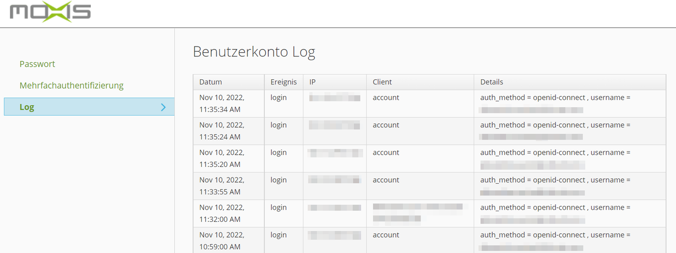Click the Ereignis column header
676x253 pixels.
tap(283, 82)
